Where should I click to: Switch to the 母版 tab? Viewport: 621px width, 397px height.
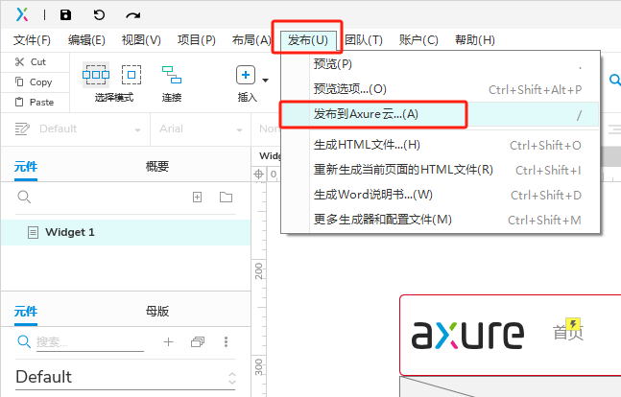pos(157,312)
